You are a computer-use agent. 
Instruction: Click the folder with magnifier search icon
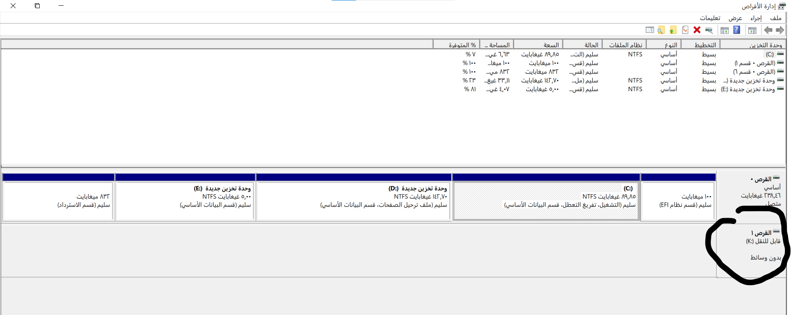coord(661,30)
